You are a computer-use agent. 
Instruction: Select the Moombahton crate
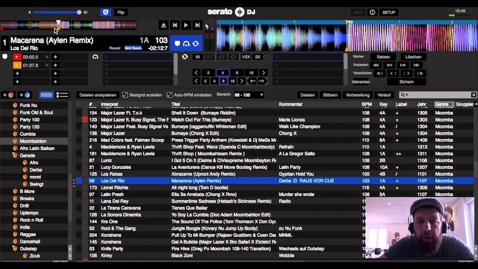click(x=34, y=141)
